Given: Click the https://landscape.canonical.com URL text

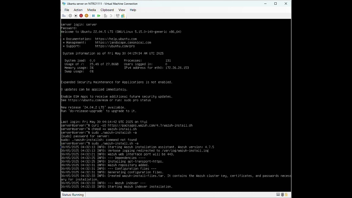Looking at the screenshot, I should tap(123, 43).
